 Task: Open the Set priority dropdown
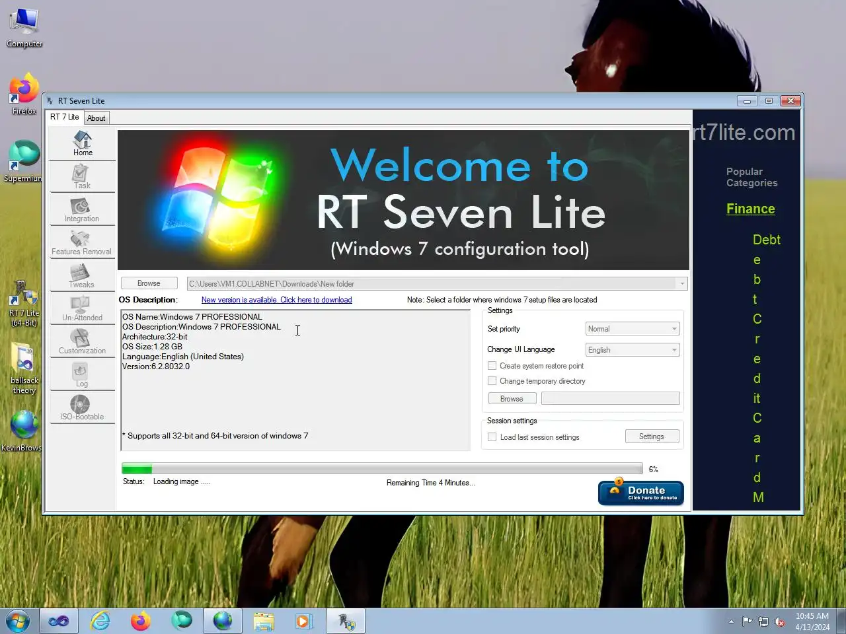tap(633, 329)
